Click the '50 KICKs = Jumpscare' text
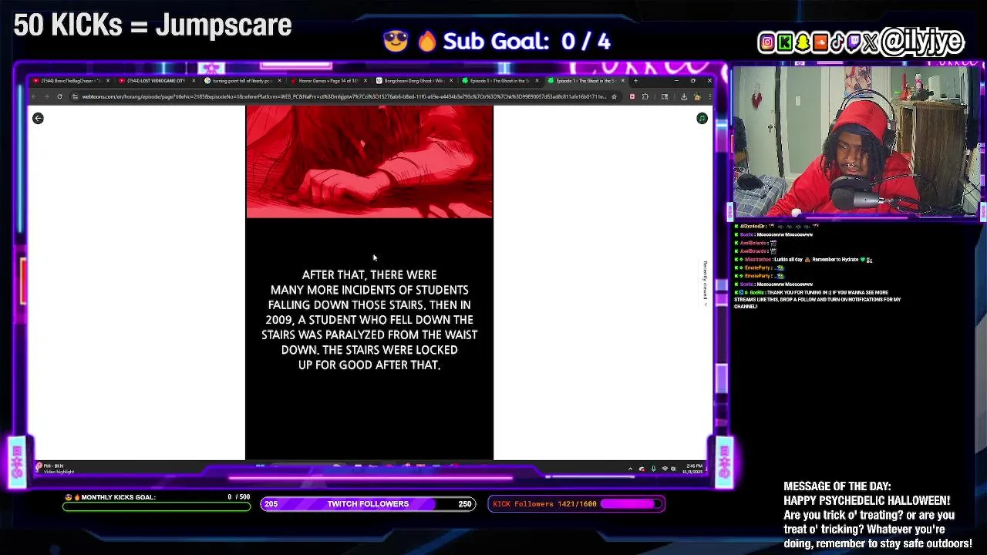 [153, 25]
